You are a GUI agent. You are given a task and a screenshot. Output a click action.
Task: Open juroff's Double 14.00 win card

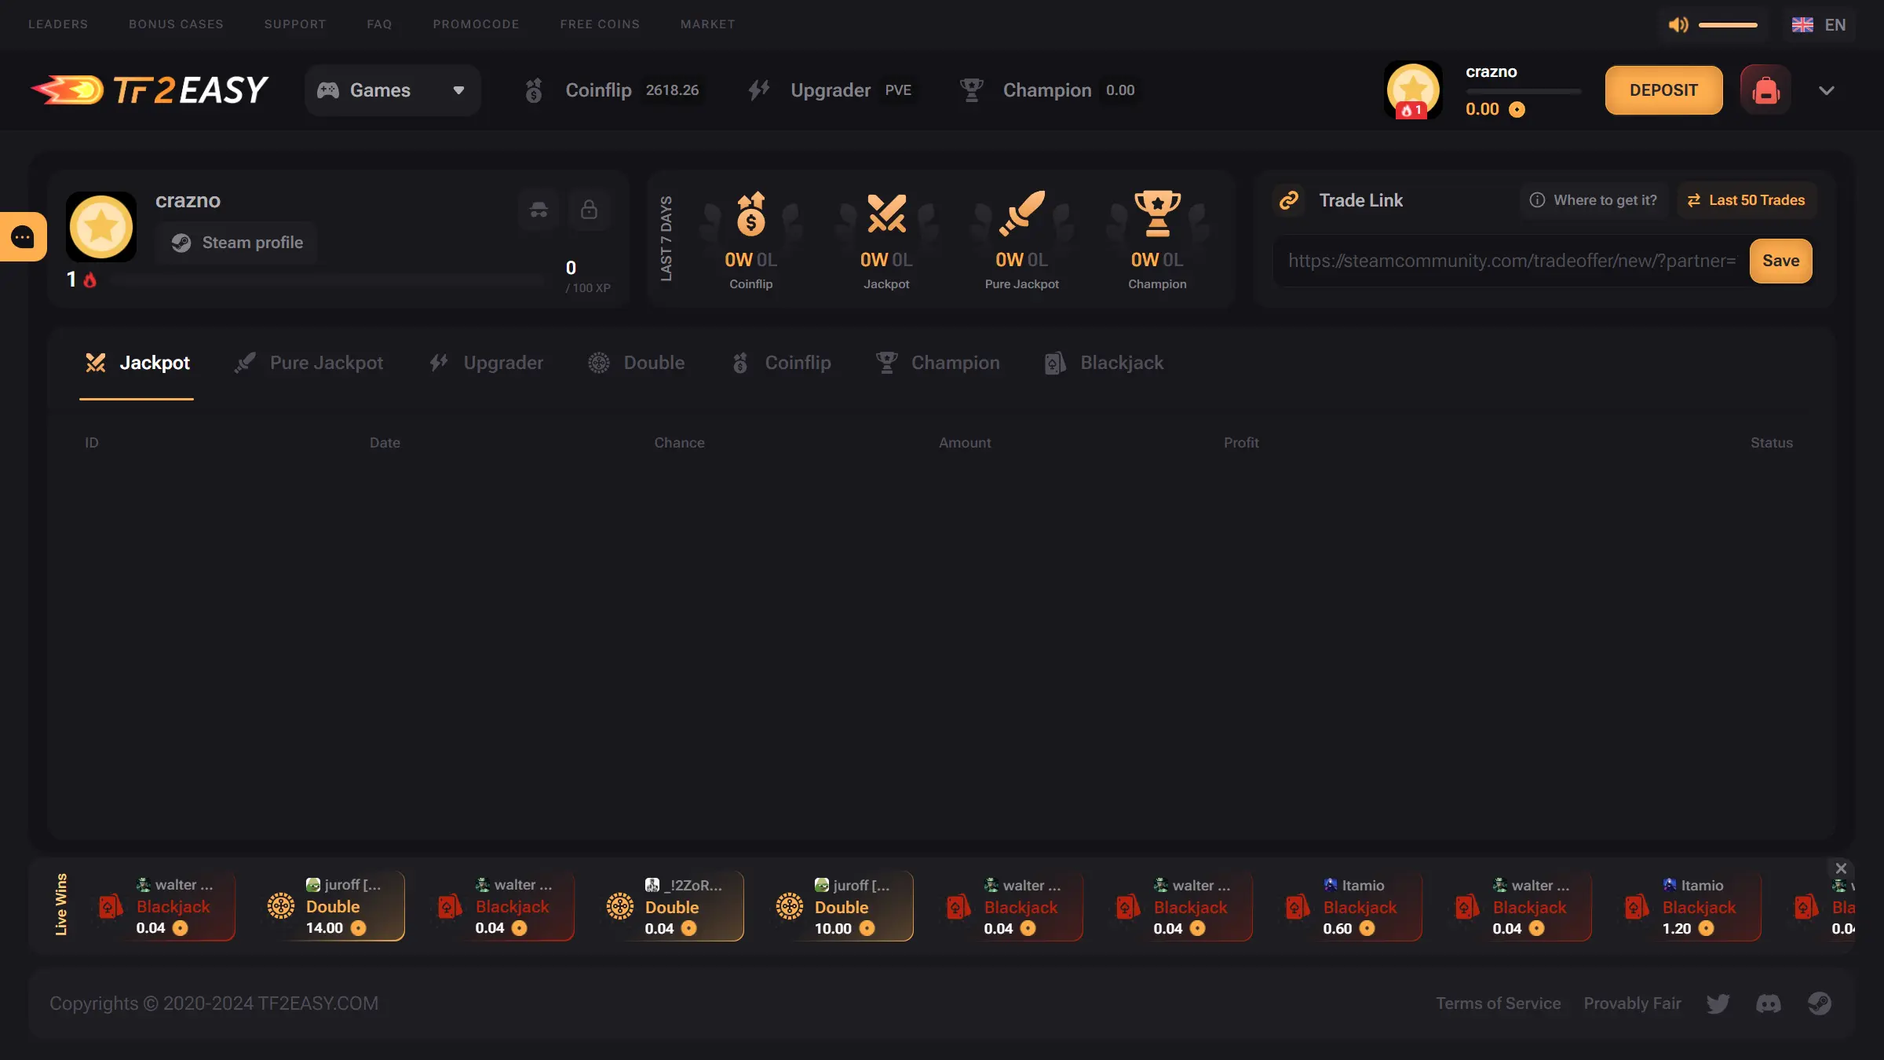pyautogui.click(x=334, y=906)
